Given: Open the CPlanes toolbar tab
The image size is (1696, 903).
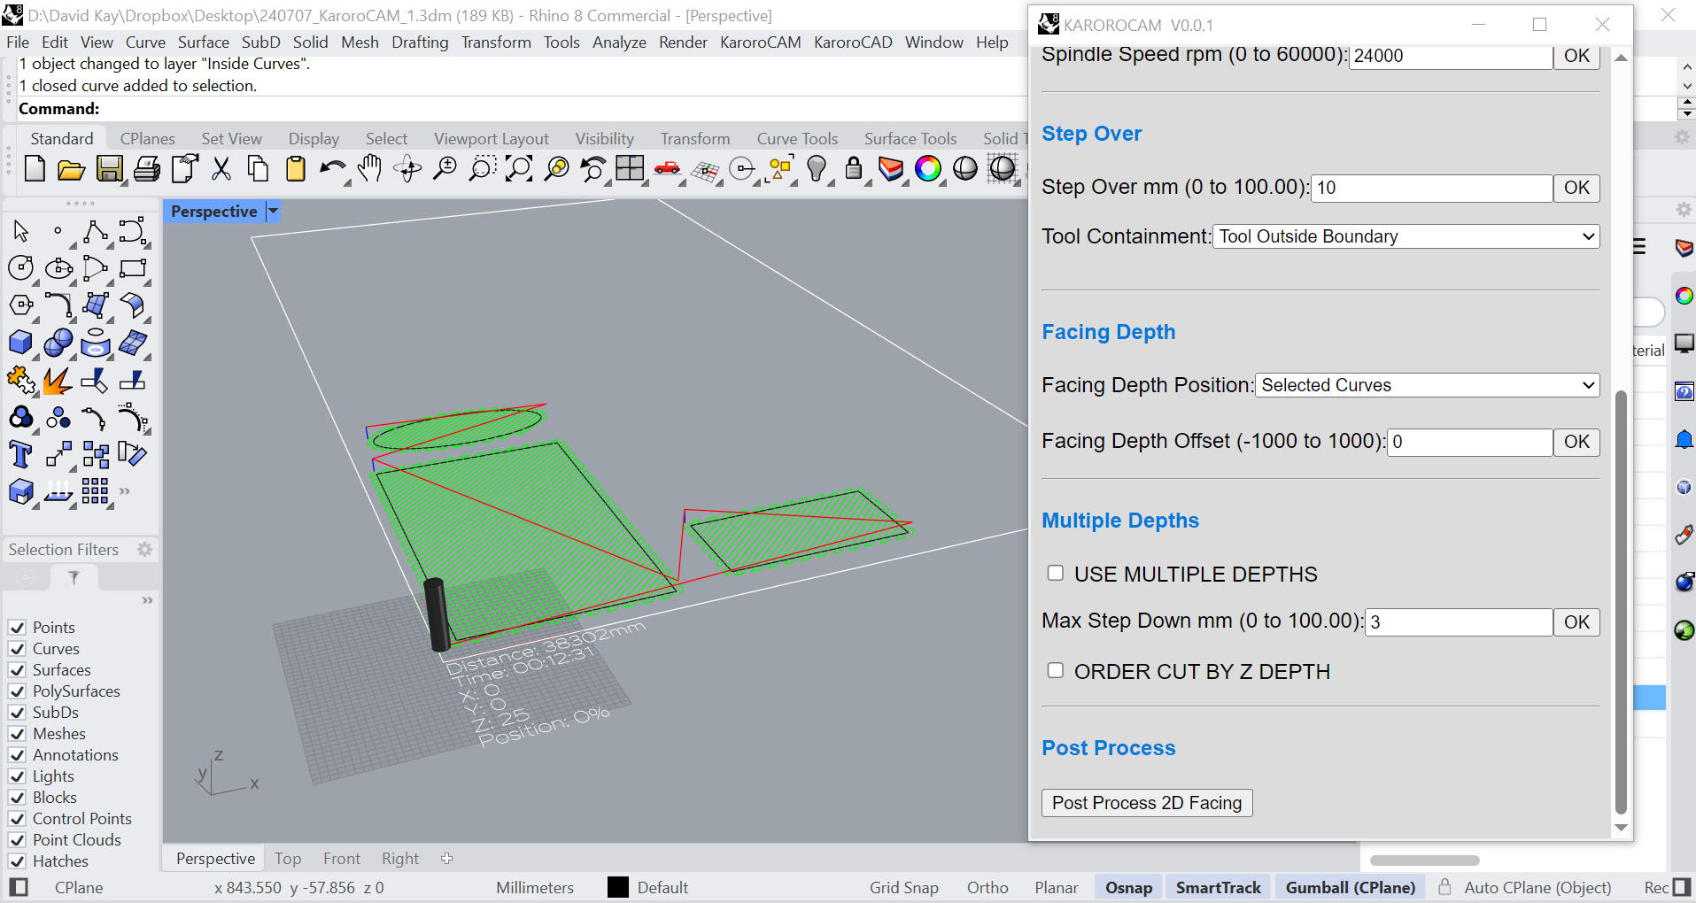Looking at the screenshot, I should click(147, 139).
